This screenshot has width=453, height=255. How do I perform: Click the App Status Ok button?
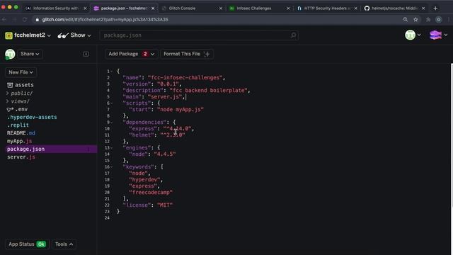click(27, 244)
